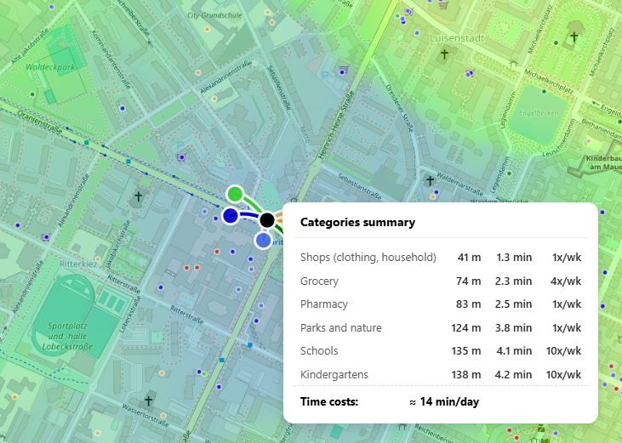Select the dark blue route endpoint marker

click(230, 216)
